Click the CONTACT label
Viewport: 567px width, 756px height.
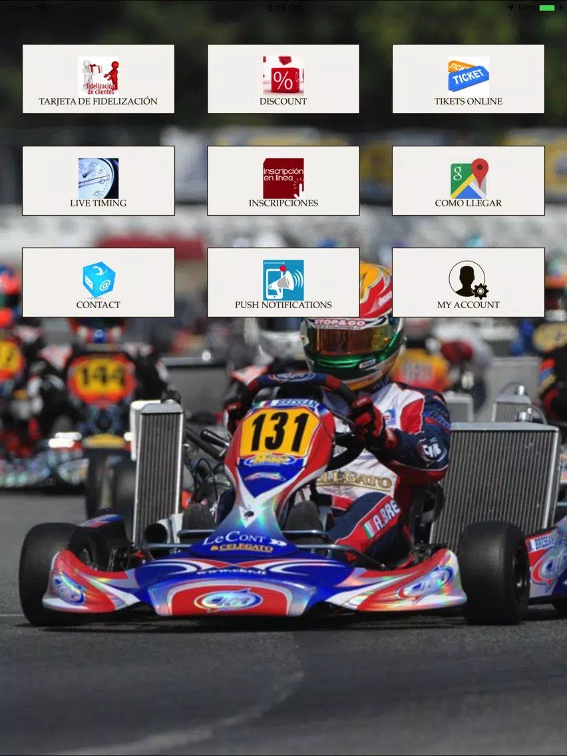pyautogui.click(x=98, y=305)
